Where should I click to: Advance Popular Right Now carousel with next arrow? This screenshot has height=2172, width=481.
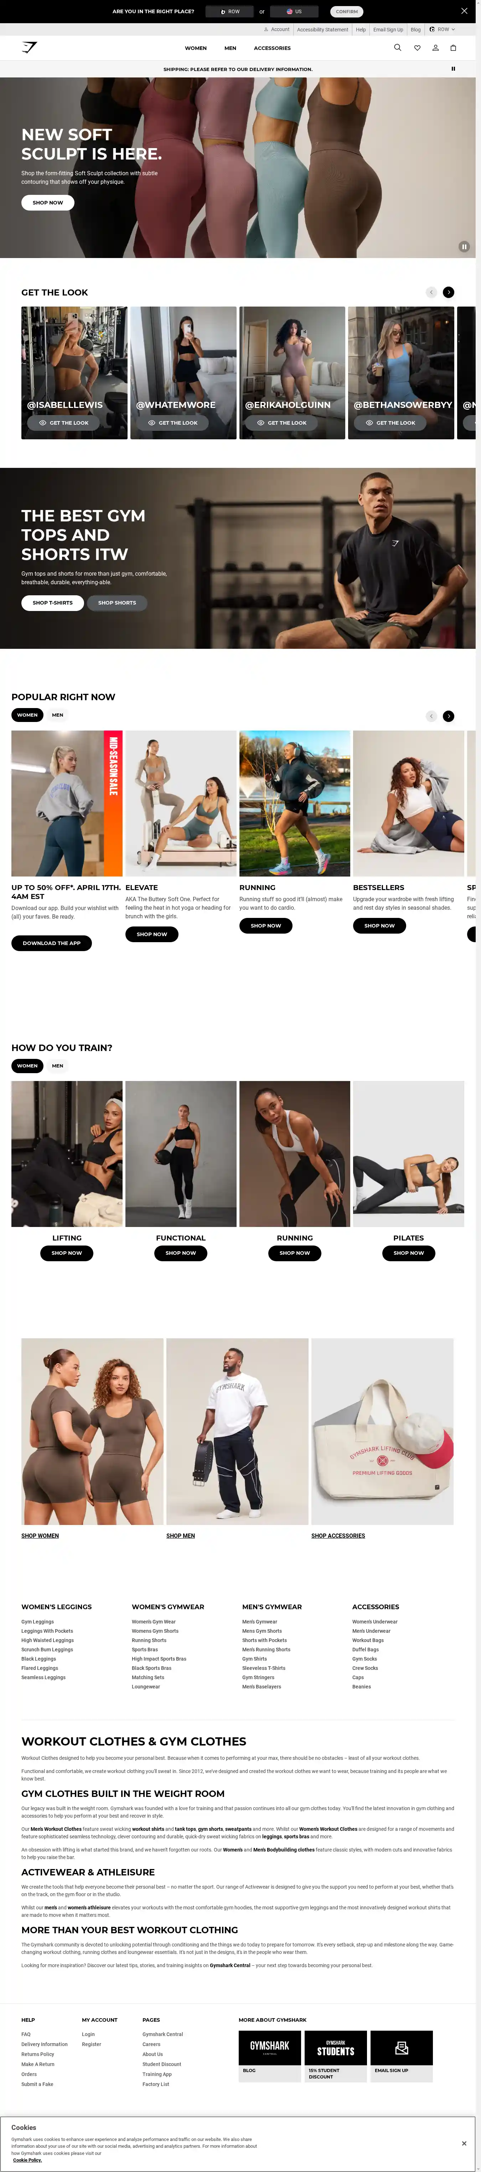coord(448,716)
